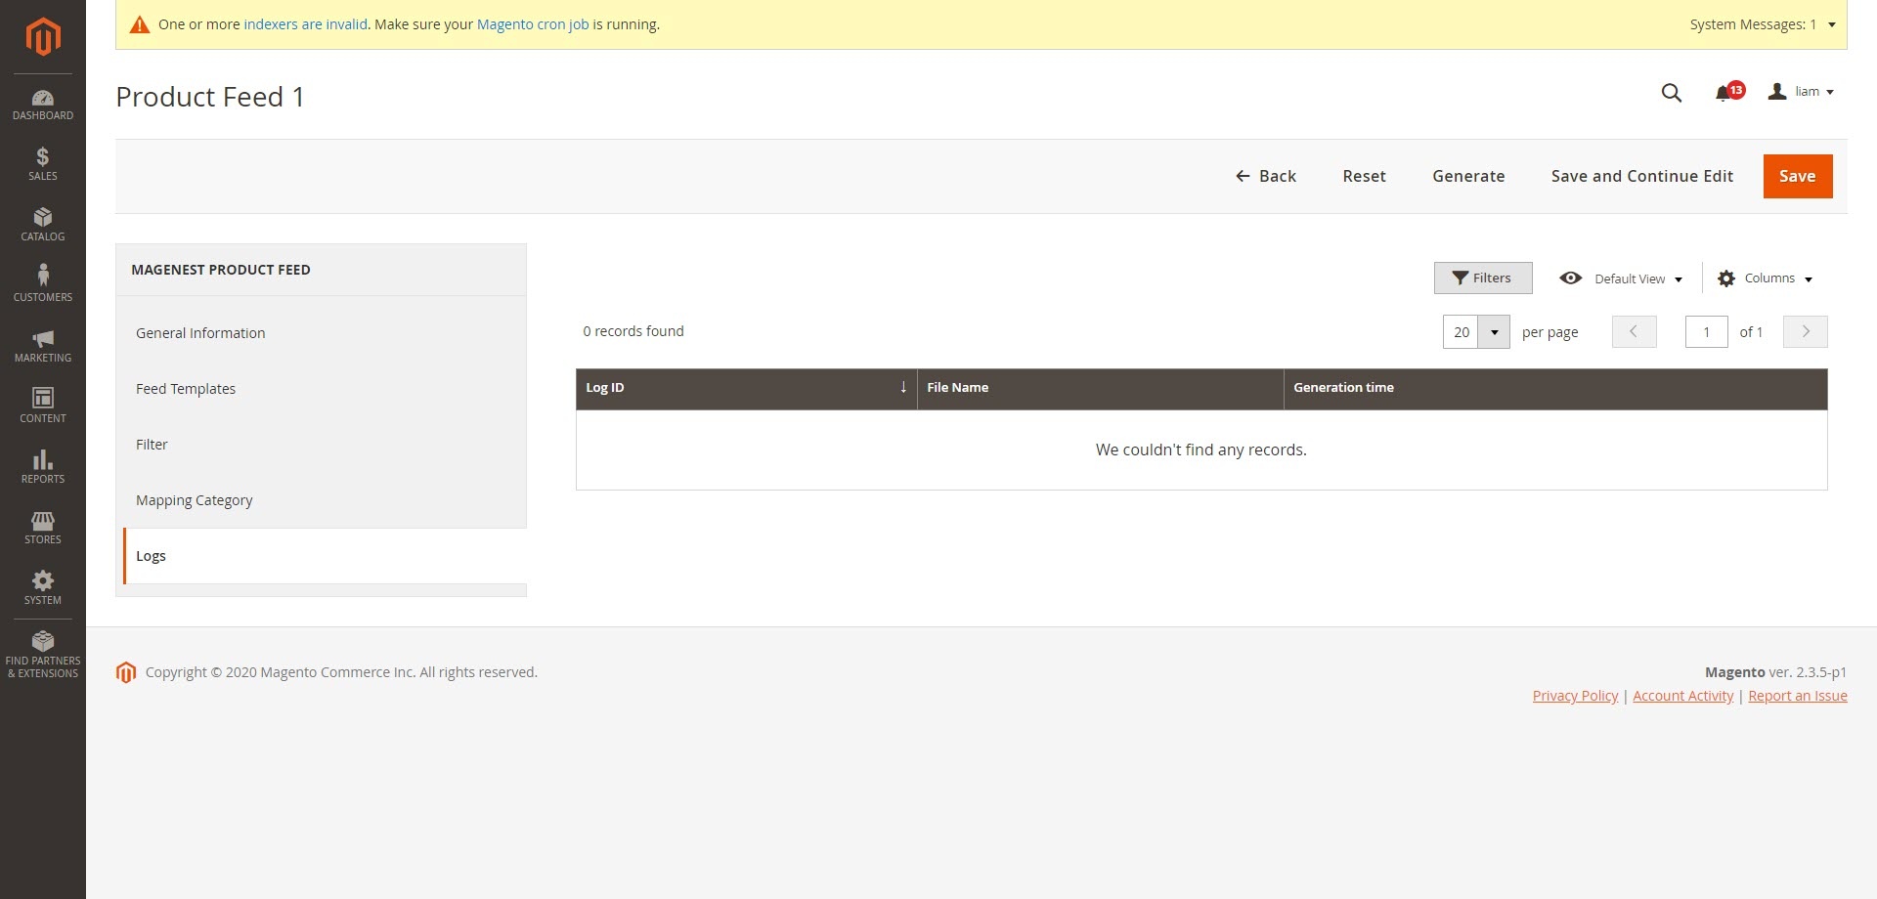Click the 'MAGENEST PRODUCT FEED' heading

click(x=221, y=270)
